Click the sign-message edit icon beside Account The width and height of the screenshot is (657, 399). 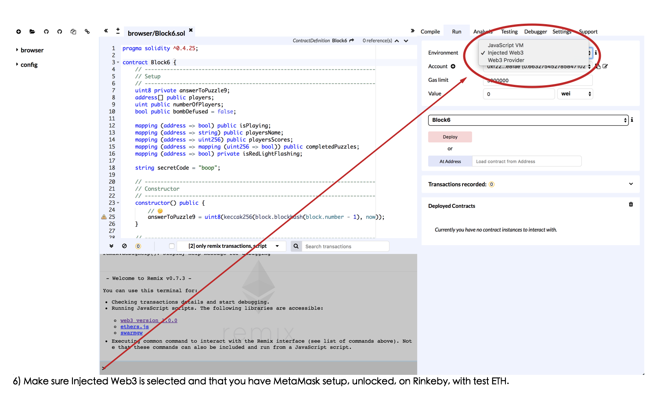coord(605,66)
